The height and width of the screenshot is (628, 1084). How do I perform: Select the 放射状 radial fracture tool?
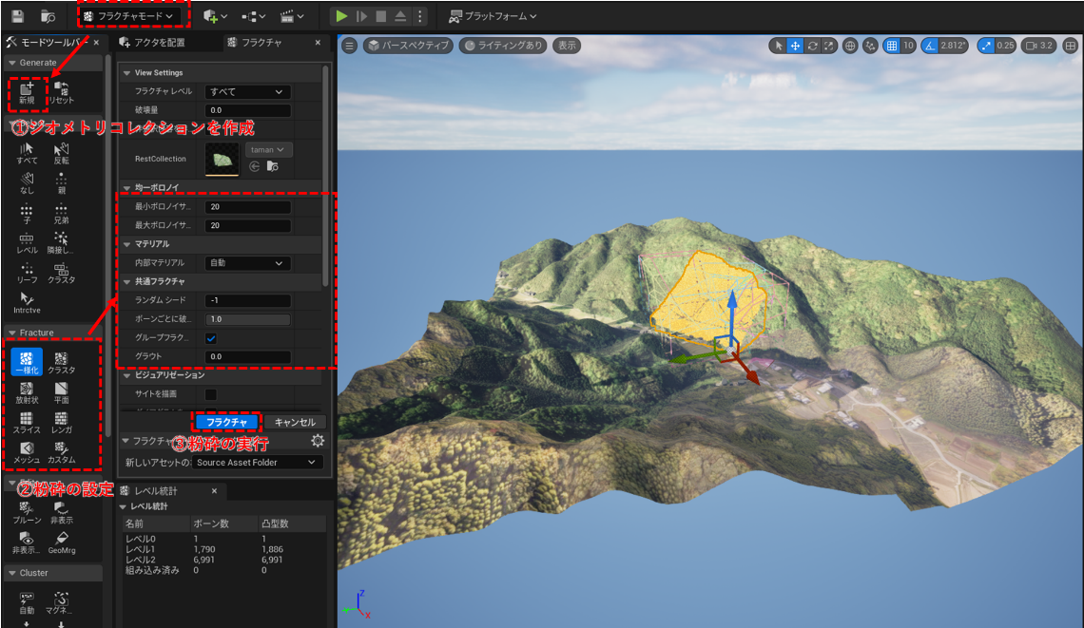click(x=27, y=391)
